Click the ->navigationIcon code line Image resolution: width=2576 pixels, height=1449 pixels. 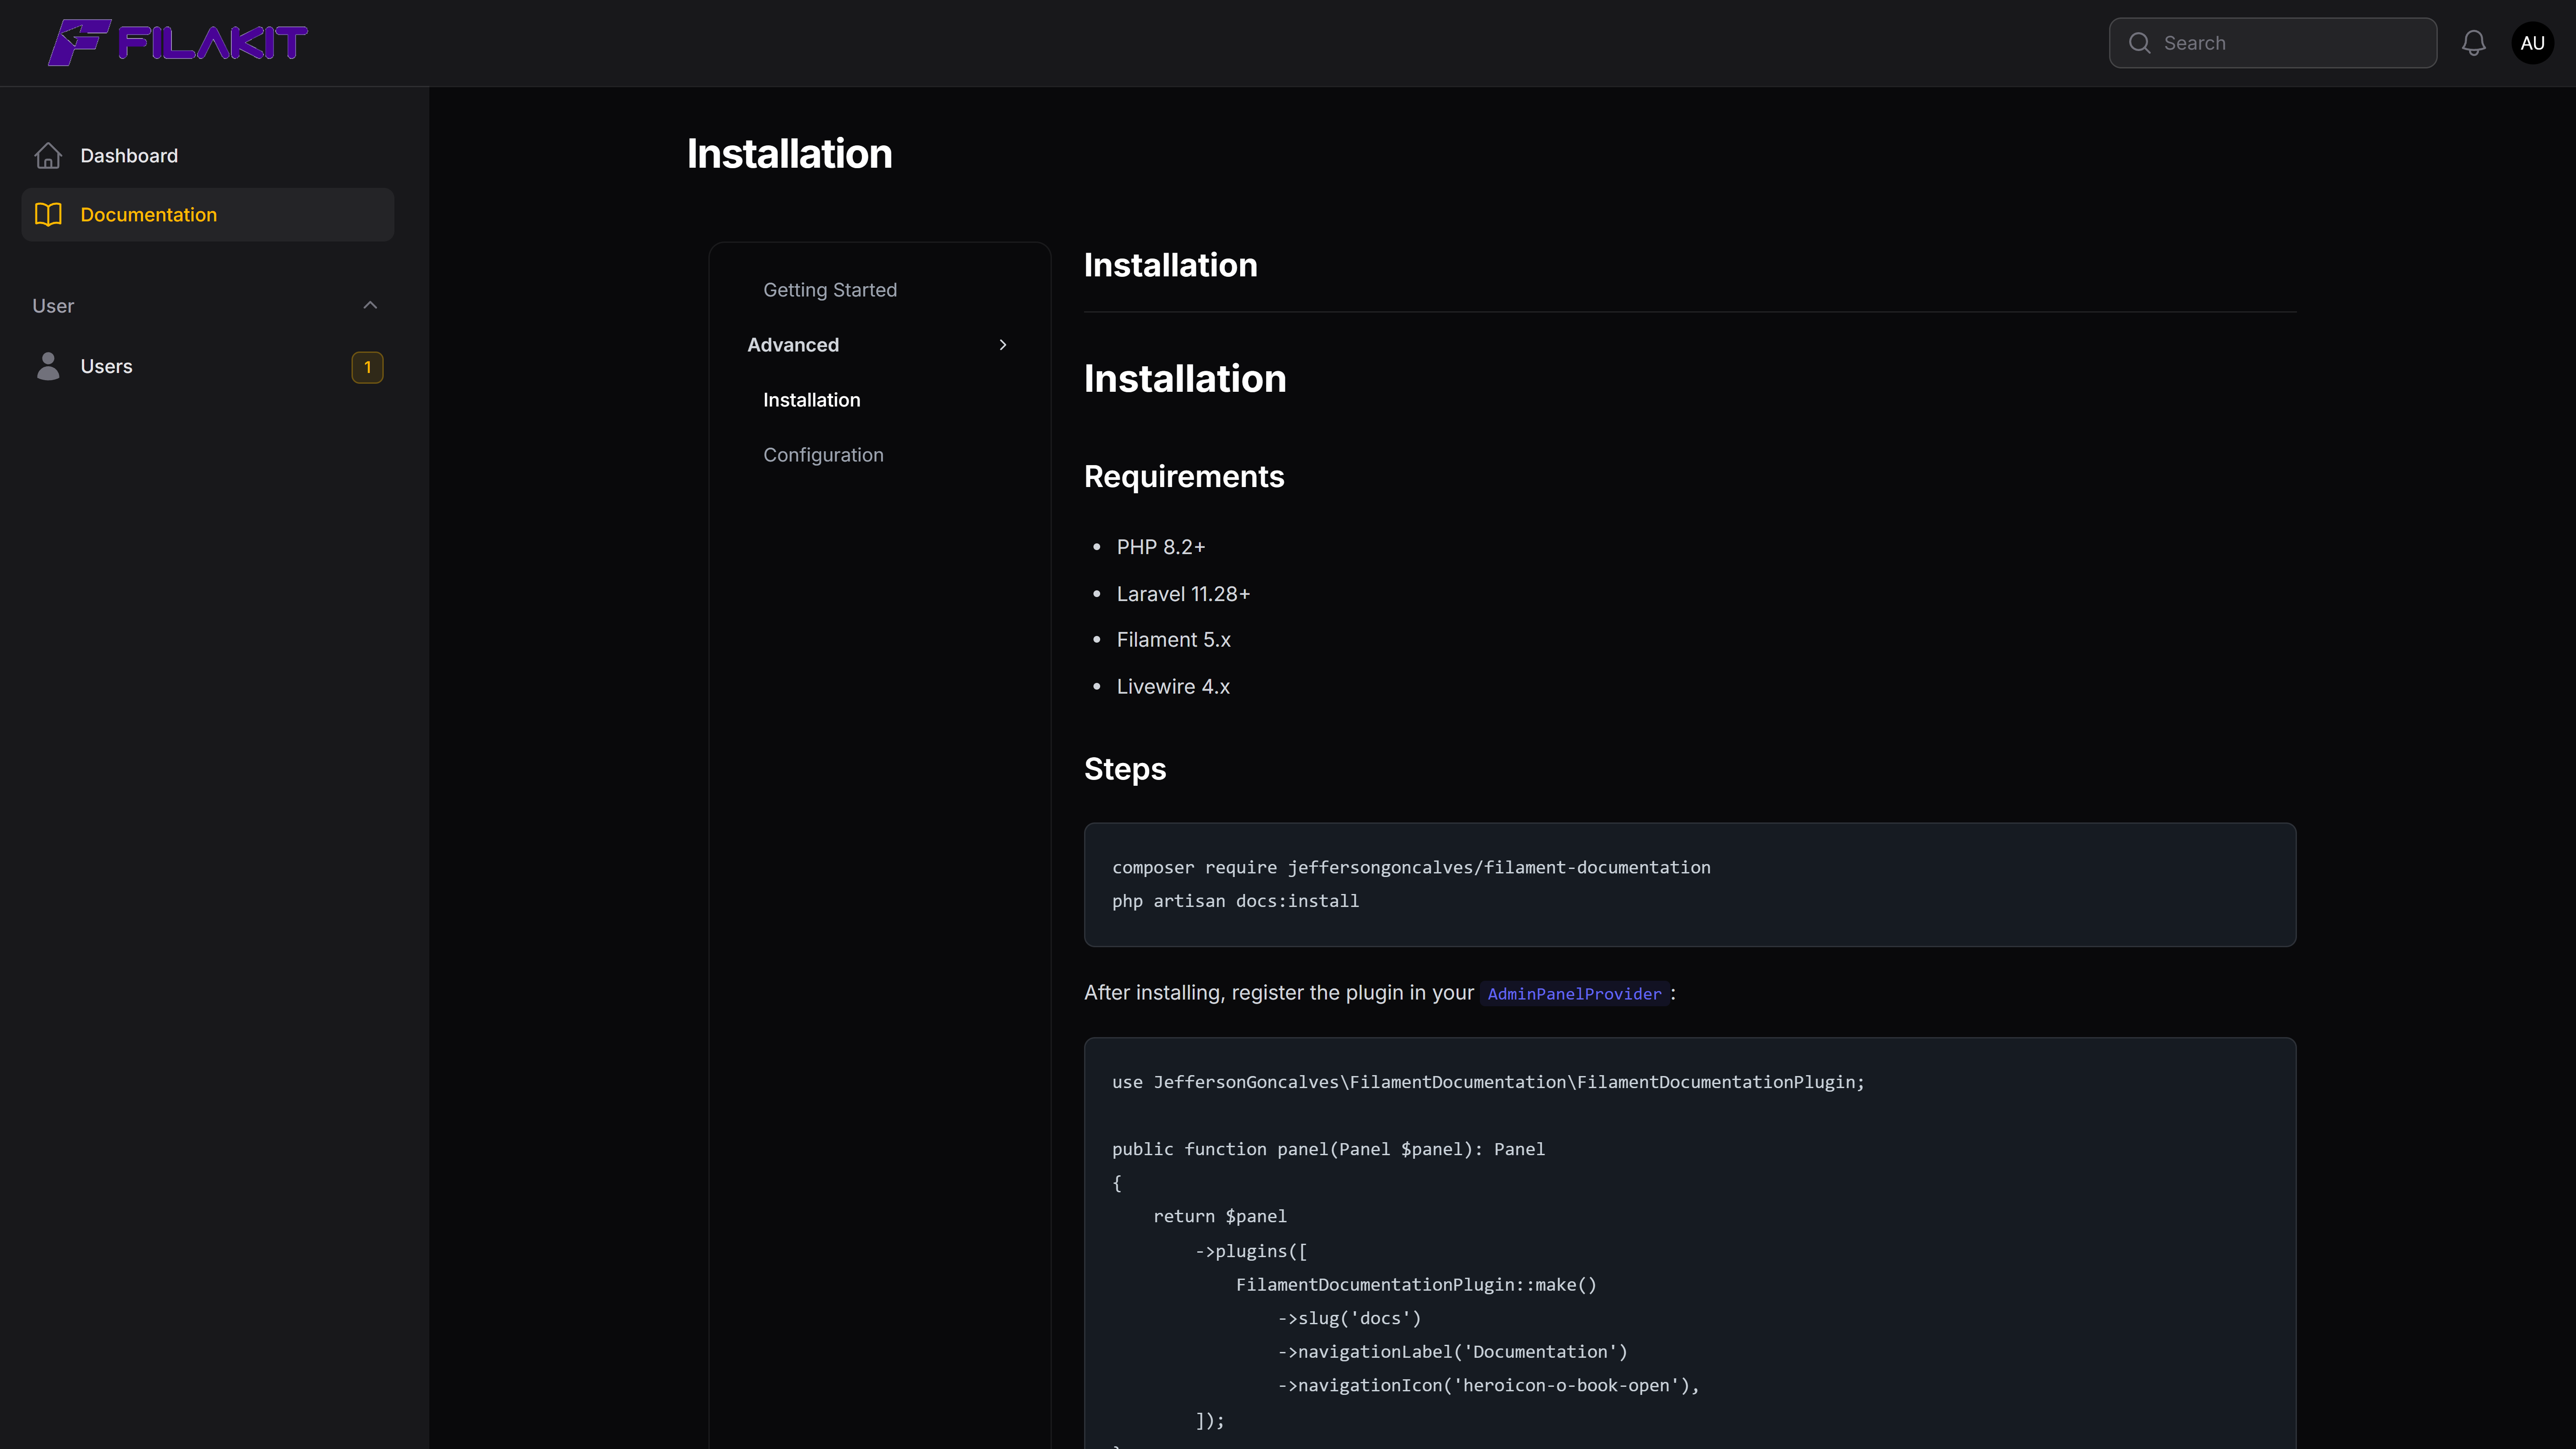click(1488, 1385)
